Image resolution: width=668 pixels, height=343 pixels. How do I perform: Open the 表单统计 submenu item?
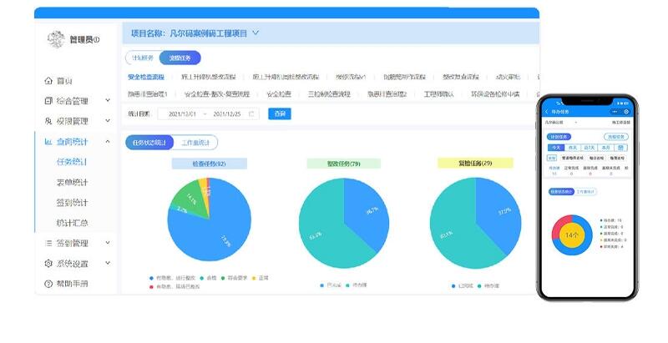pos(72,182)
